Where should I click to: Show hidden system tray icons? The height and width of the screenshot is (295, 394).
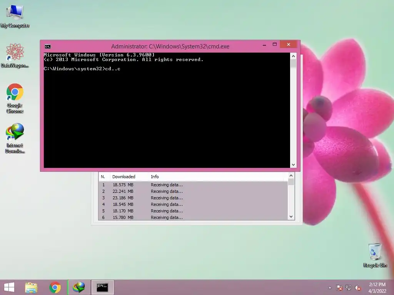330,288
